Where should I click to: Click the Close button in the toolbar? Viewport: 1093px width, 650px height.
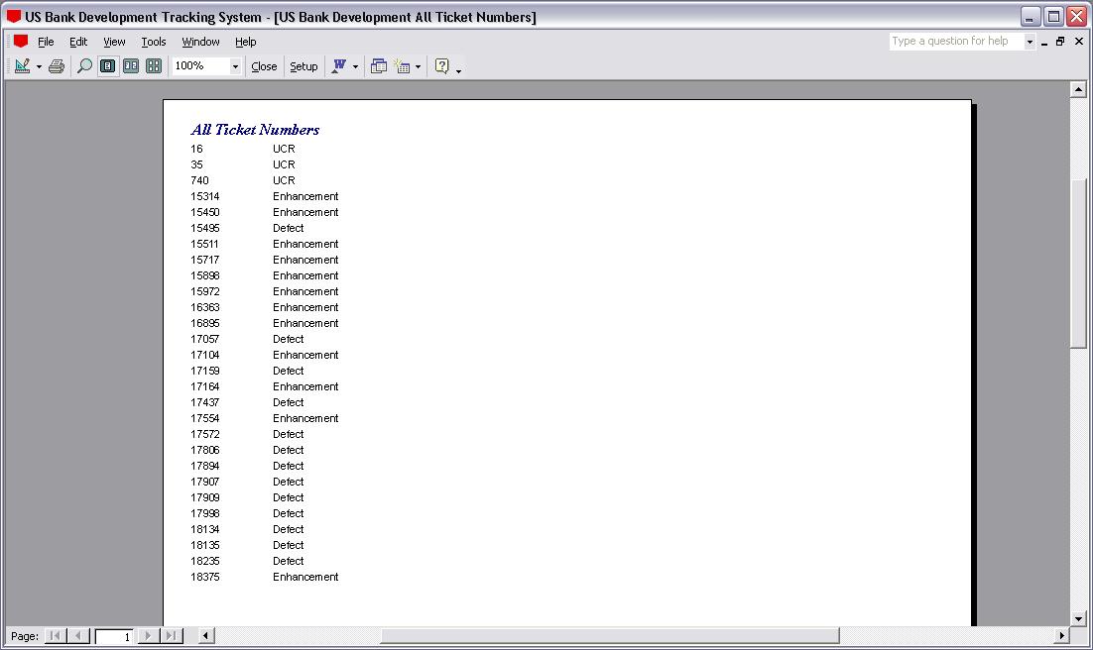(x=264, y=66)
